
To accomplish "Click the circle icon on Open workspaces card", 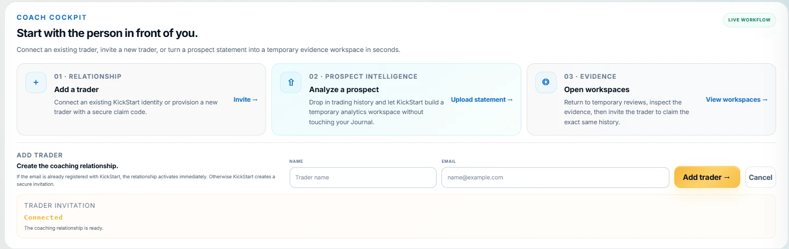I will (546, 82).
